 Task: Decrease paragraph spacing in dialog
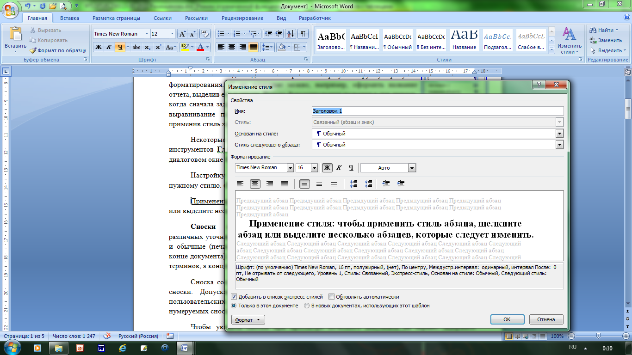click(x=369, y=184)
